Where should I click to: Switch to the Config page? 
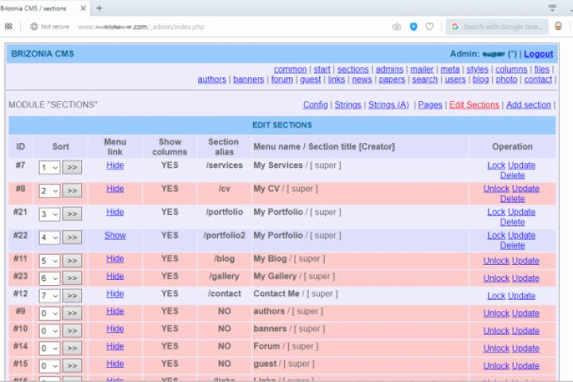pos(315,104)
